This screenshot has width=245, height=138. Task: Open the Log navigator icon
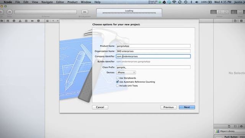coord(38,21)
